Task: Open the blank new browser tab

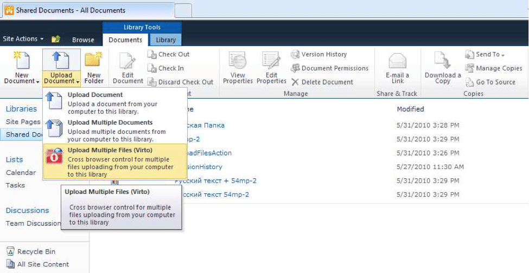Action: (183, 10)
